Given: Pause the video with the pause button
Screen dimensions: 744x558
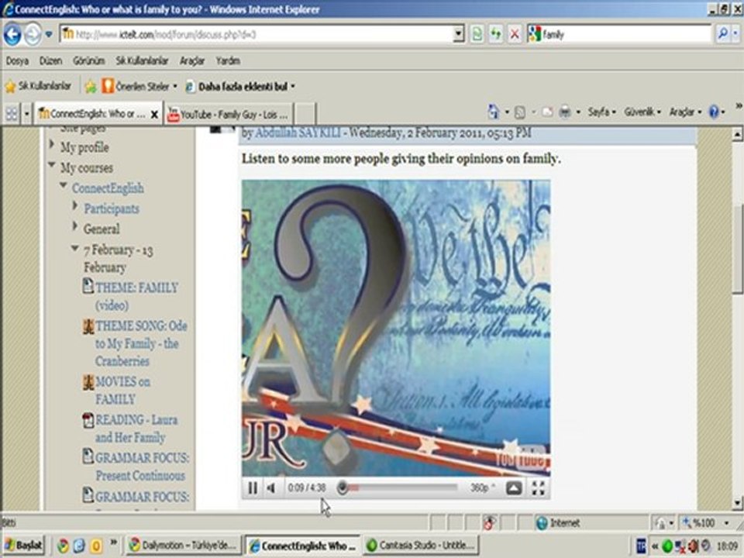Looking at the screenshot, I should pyautogui.click(x=253, y=487).
